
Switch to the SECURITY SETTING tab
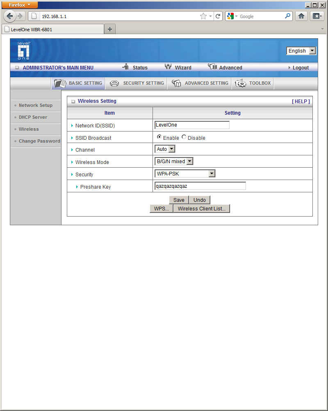coord(136,83)
